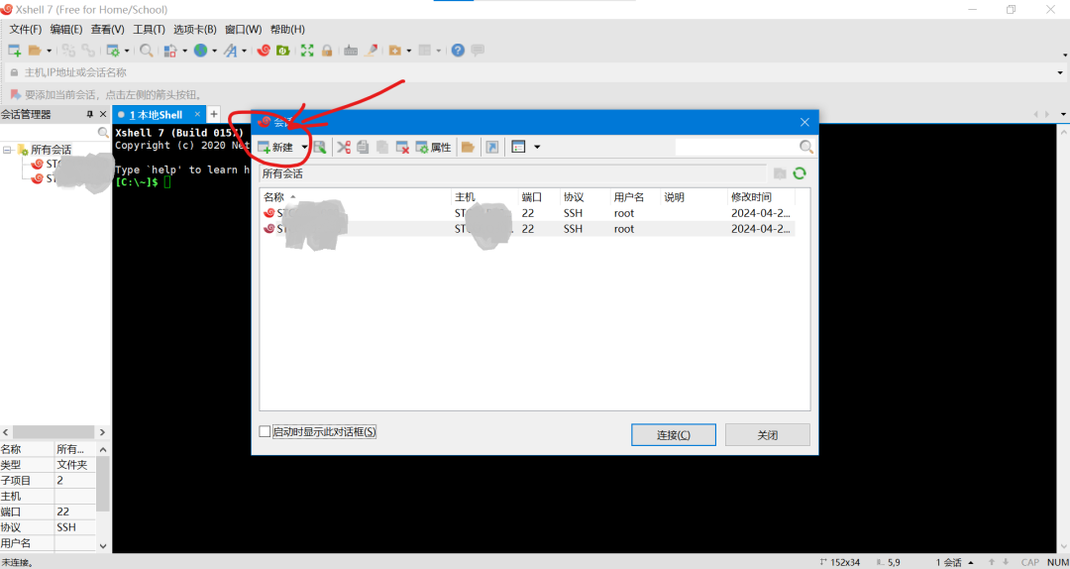This screenshot has width=1070, height=569.
Task: Click the cut scissors icon in sessions dialog
Action: click(344, 147)
